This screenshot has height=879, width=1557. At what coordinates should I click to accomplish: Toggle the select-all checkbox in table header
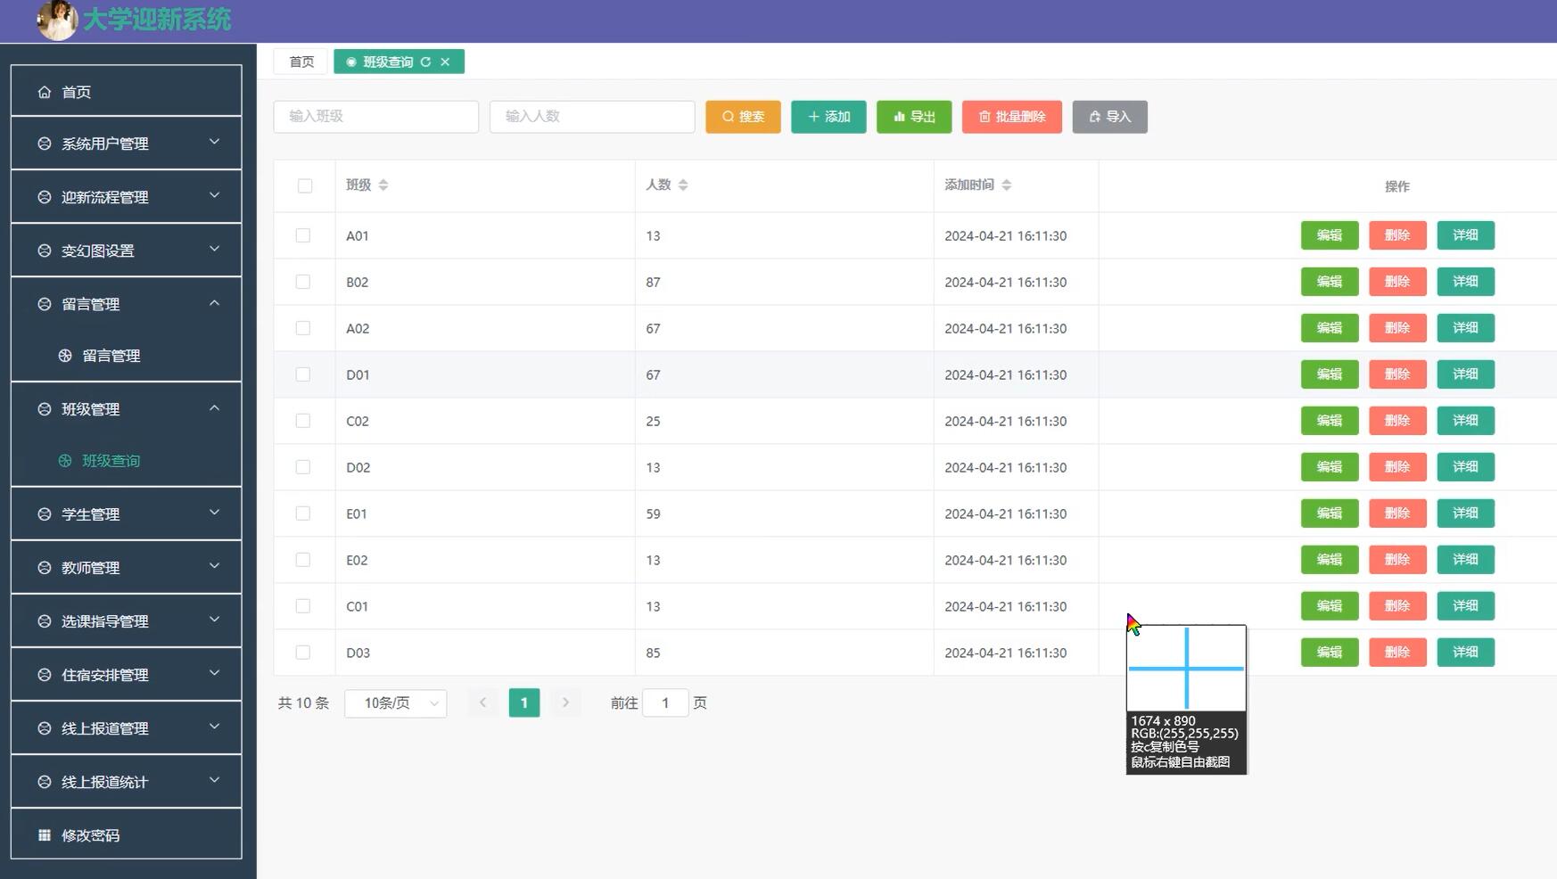point(305,185)
